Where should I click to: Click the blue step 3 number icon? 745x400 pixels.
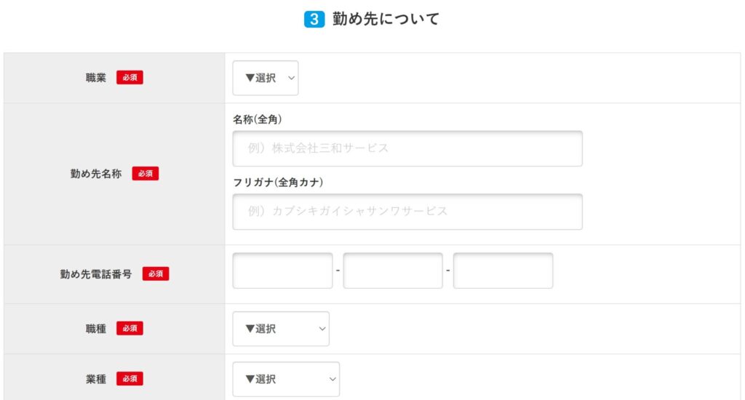tap(314, 20)
